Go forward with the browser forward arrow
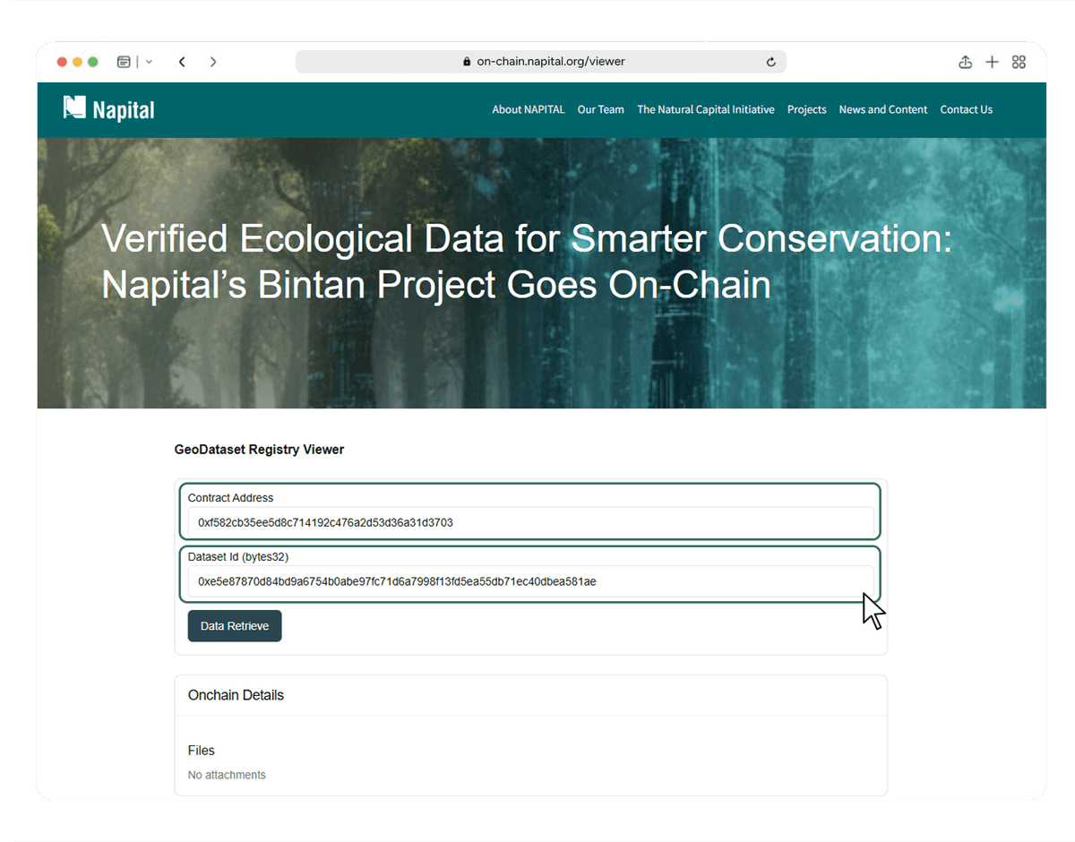This screenshot has width=1075, height=842. (x=213, y=62)
